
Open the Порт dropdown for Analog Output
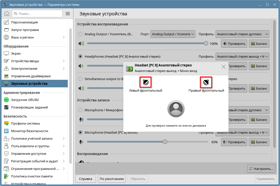173,34
